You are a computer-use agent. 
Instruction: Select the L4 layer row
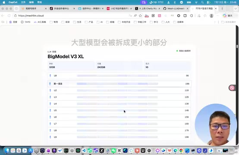pos(119,104)
